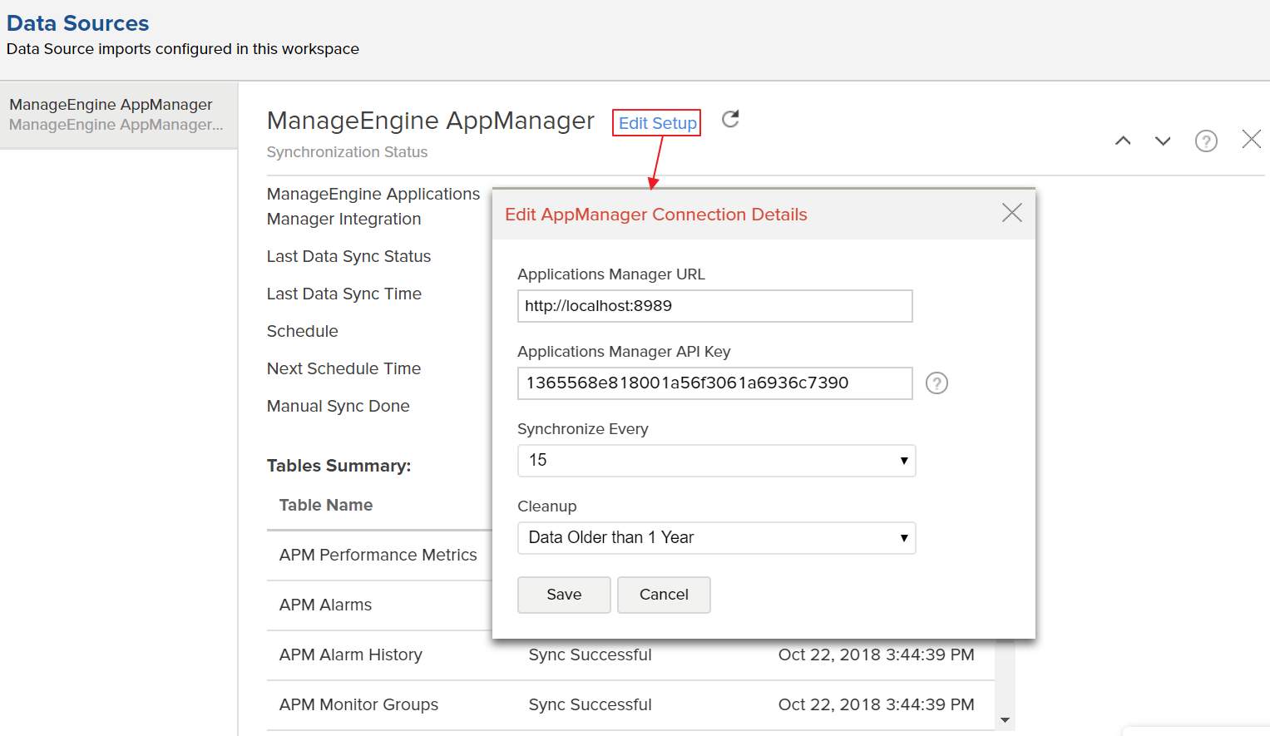Open the Edit Setup link
This screenshot has width=1270, height=736.
pyautogui.click(x=657, y=123)
